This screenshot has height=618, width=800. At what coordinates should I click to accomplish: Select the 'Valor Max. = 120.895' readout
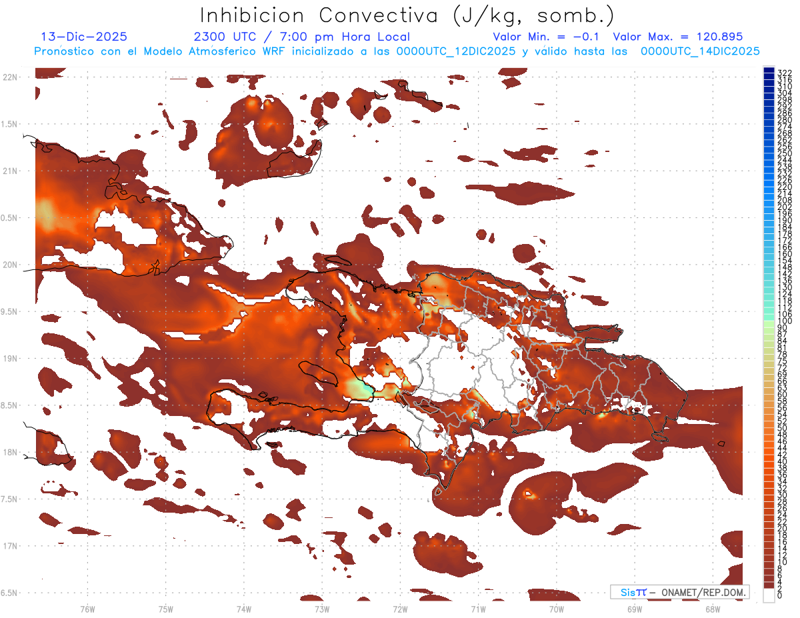pyautogui.click(x=678, y=37)
